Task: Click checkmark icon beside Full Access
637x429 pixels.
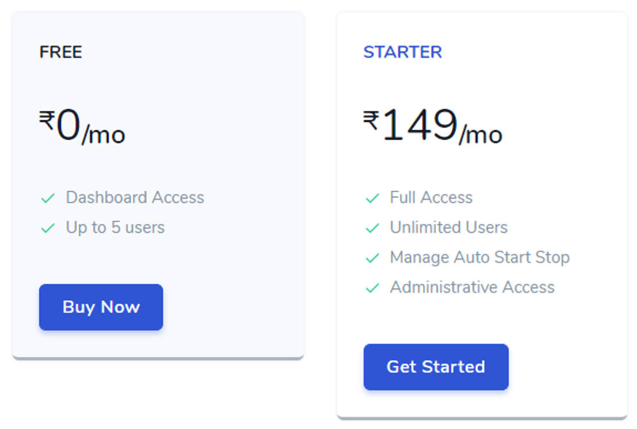Action: pos(372,198)
